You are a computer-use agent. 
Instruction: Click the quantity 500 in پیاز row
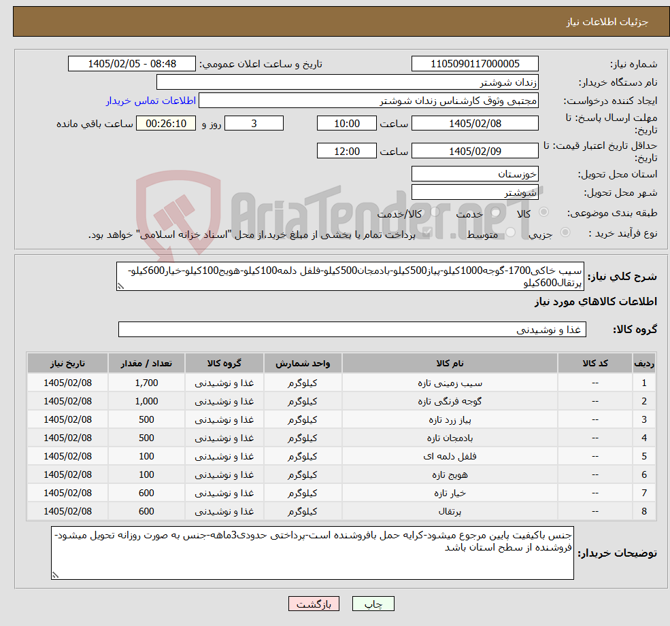coord(146,420)
